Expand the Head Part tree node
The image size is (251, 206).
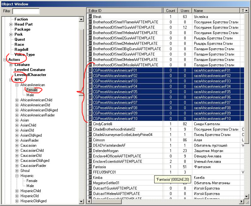point(11,24)
